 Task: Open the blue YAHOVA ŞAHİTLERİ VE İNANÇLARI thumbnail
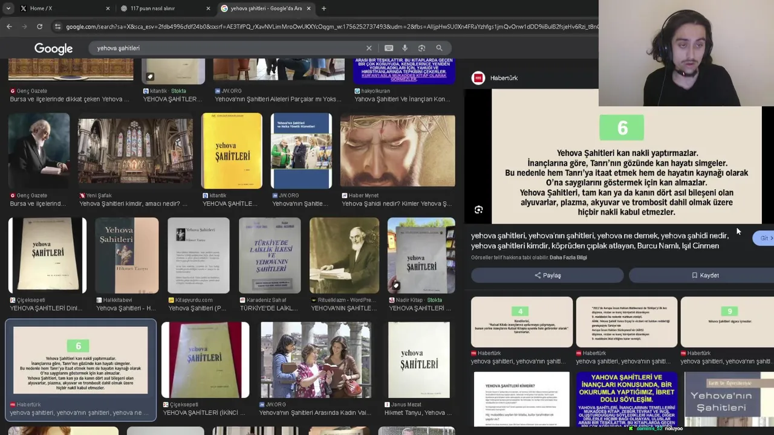pyautogui.click(x=626, y=399)
